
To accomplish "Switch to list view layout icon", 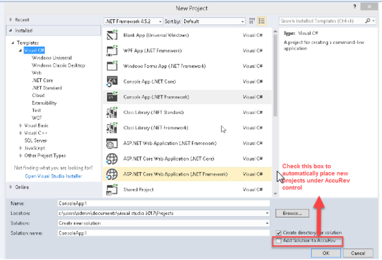I will coord(262,21).
